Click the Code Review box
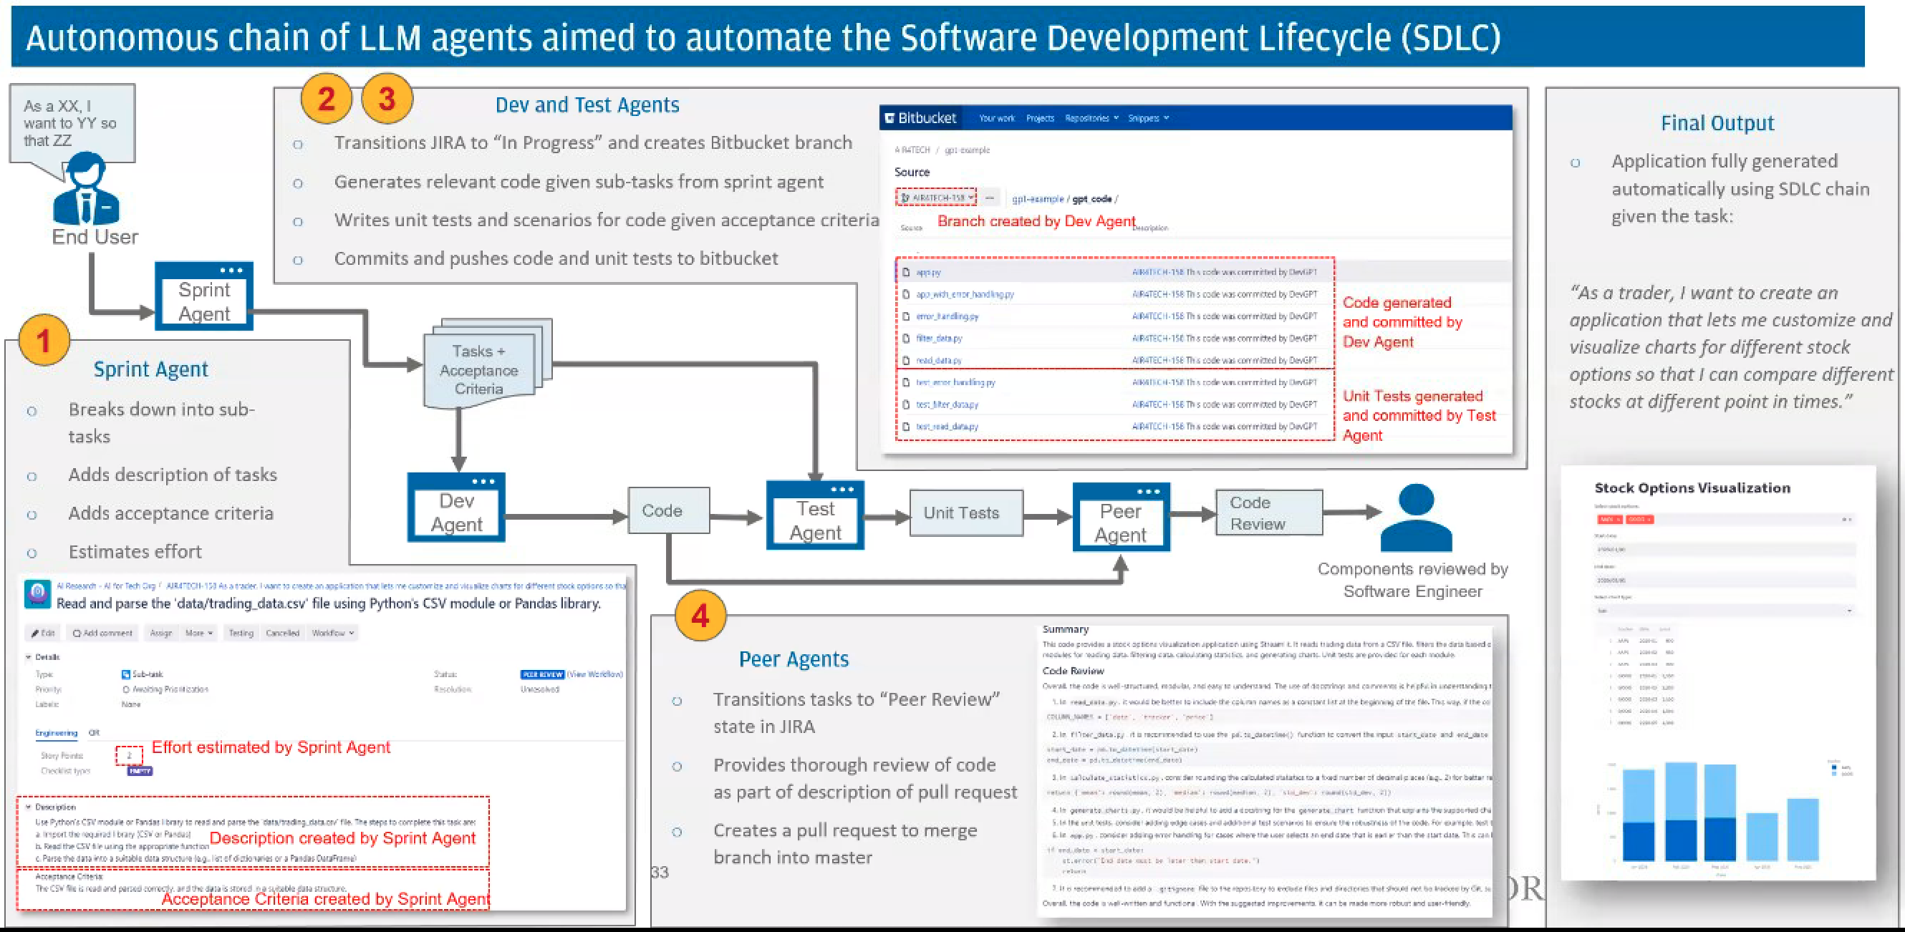Screen dimensions: 1905x932 [1269, 513]
